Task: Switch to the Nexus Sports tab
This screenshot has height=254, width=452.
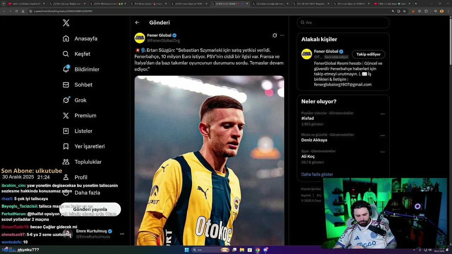Action: coord(149,4)
